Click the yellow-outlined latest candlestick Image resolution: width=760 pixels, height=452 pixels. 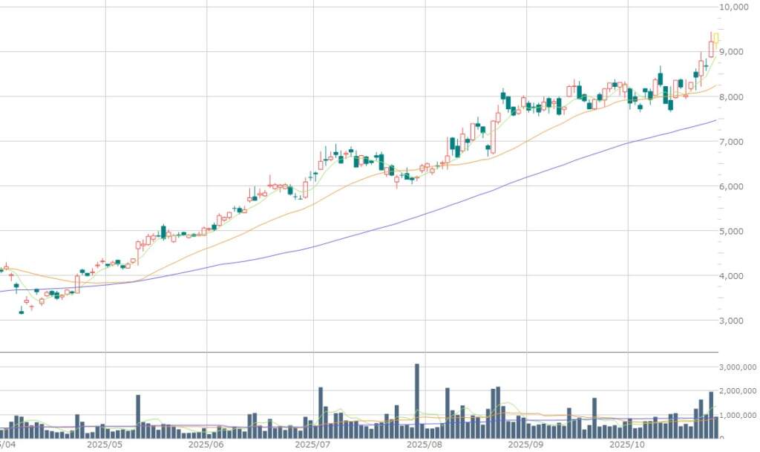click(715, 38)
